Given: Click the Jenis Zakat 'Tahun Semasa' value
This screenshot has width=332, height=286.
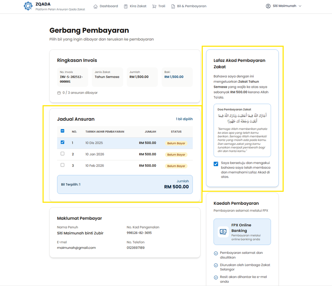Looking at the screenshot, I should point(107,77).
